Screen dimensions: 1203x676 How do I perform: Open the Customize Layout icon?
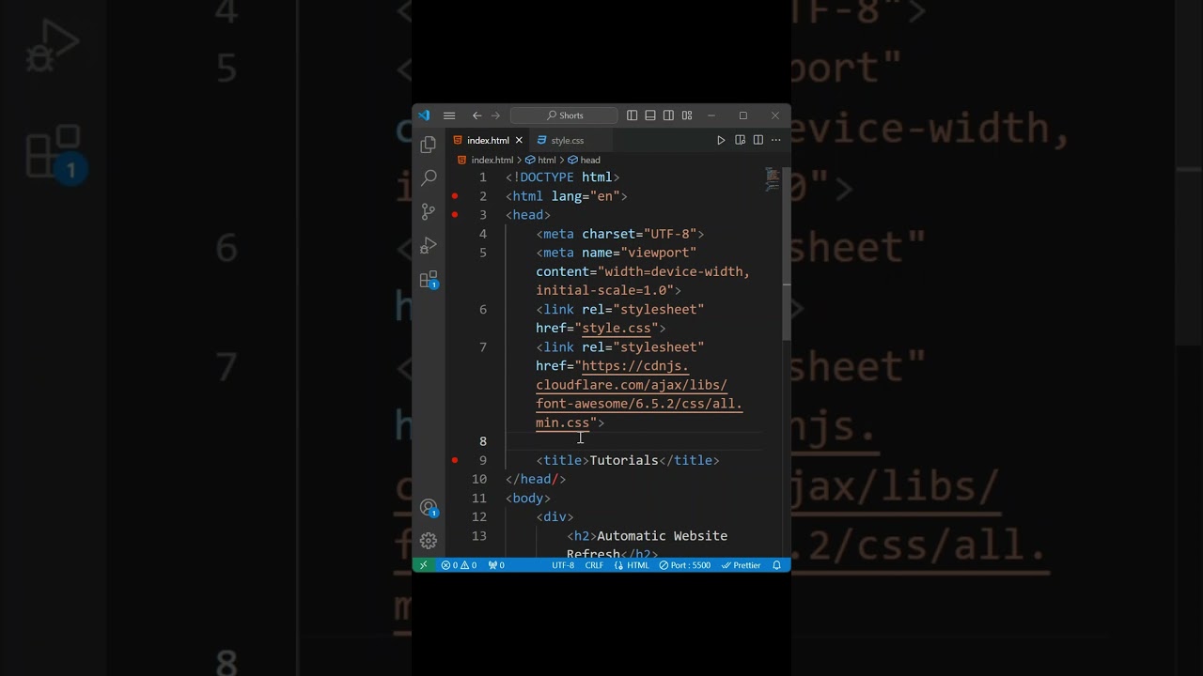point(687,115)
